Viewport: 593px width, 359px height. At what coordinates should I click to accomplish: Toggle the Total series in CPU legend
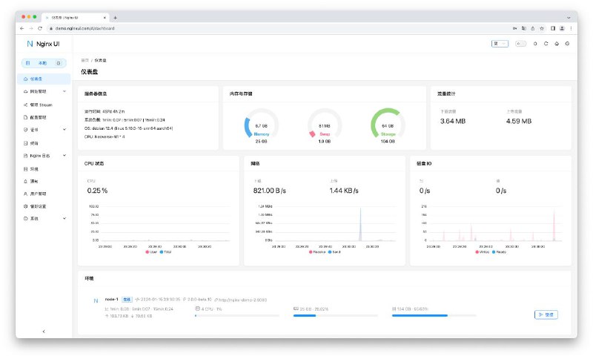pos(165,252)
